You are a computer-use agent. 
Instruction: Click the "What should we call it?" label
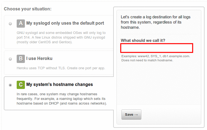143,41
